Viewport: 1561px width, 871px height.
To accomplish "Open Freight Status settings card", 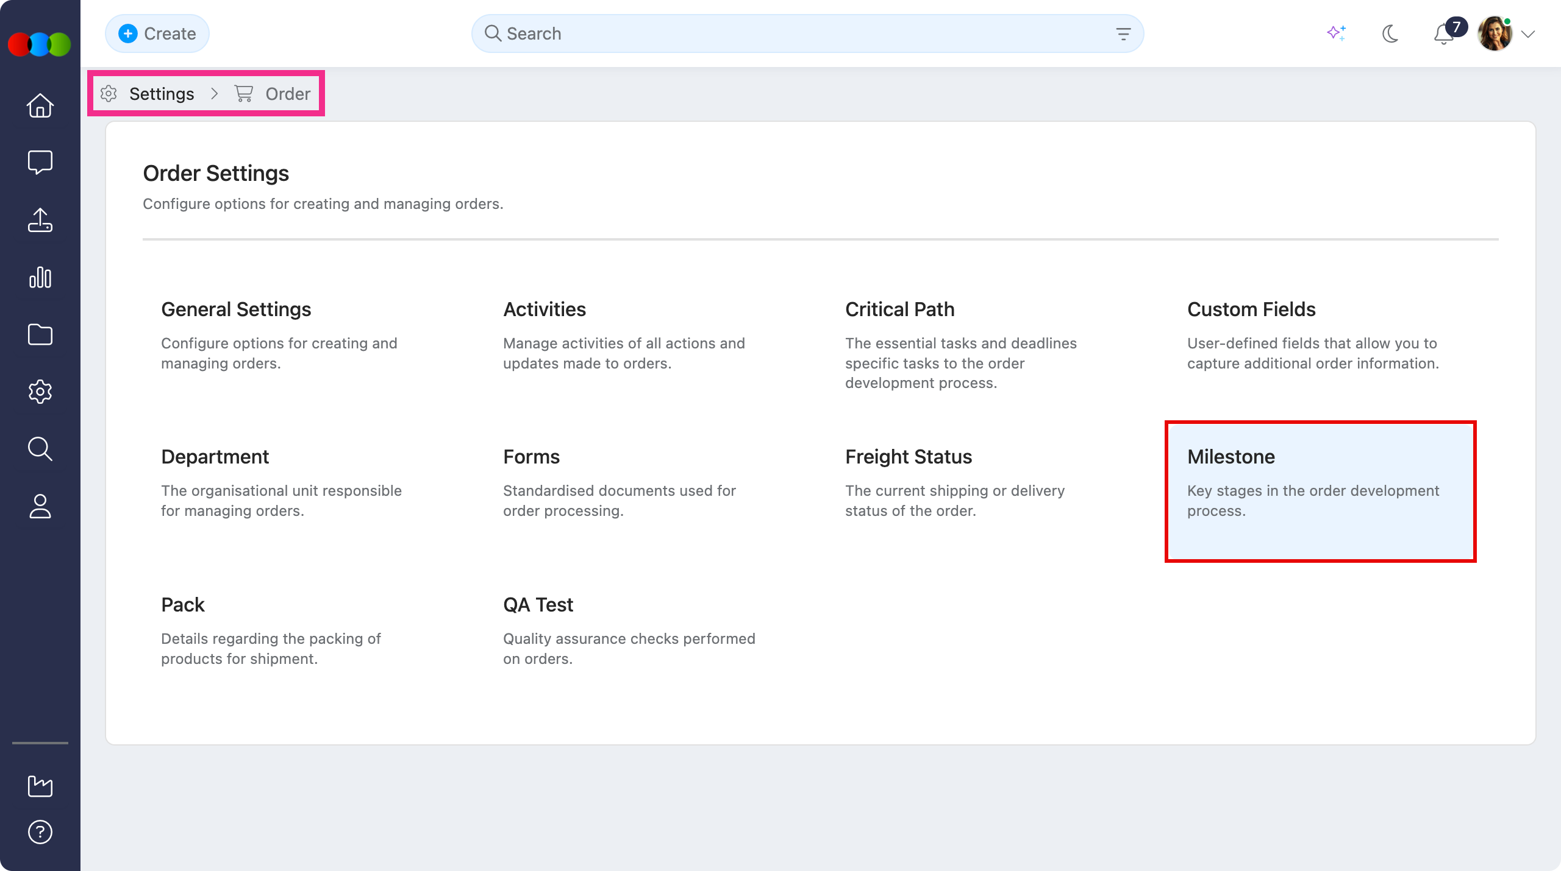I will point(978,492).
